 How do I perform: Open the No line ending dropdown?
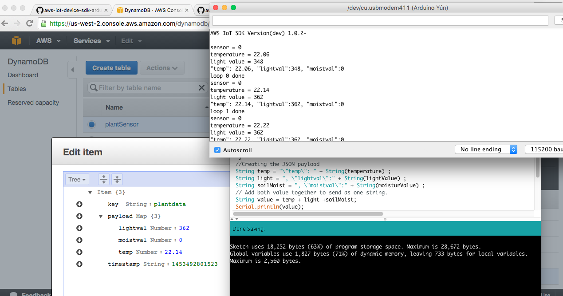tap(486, 150)
